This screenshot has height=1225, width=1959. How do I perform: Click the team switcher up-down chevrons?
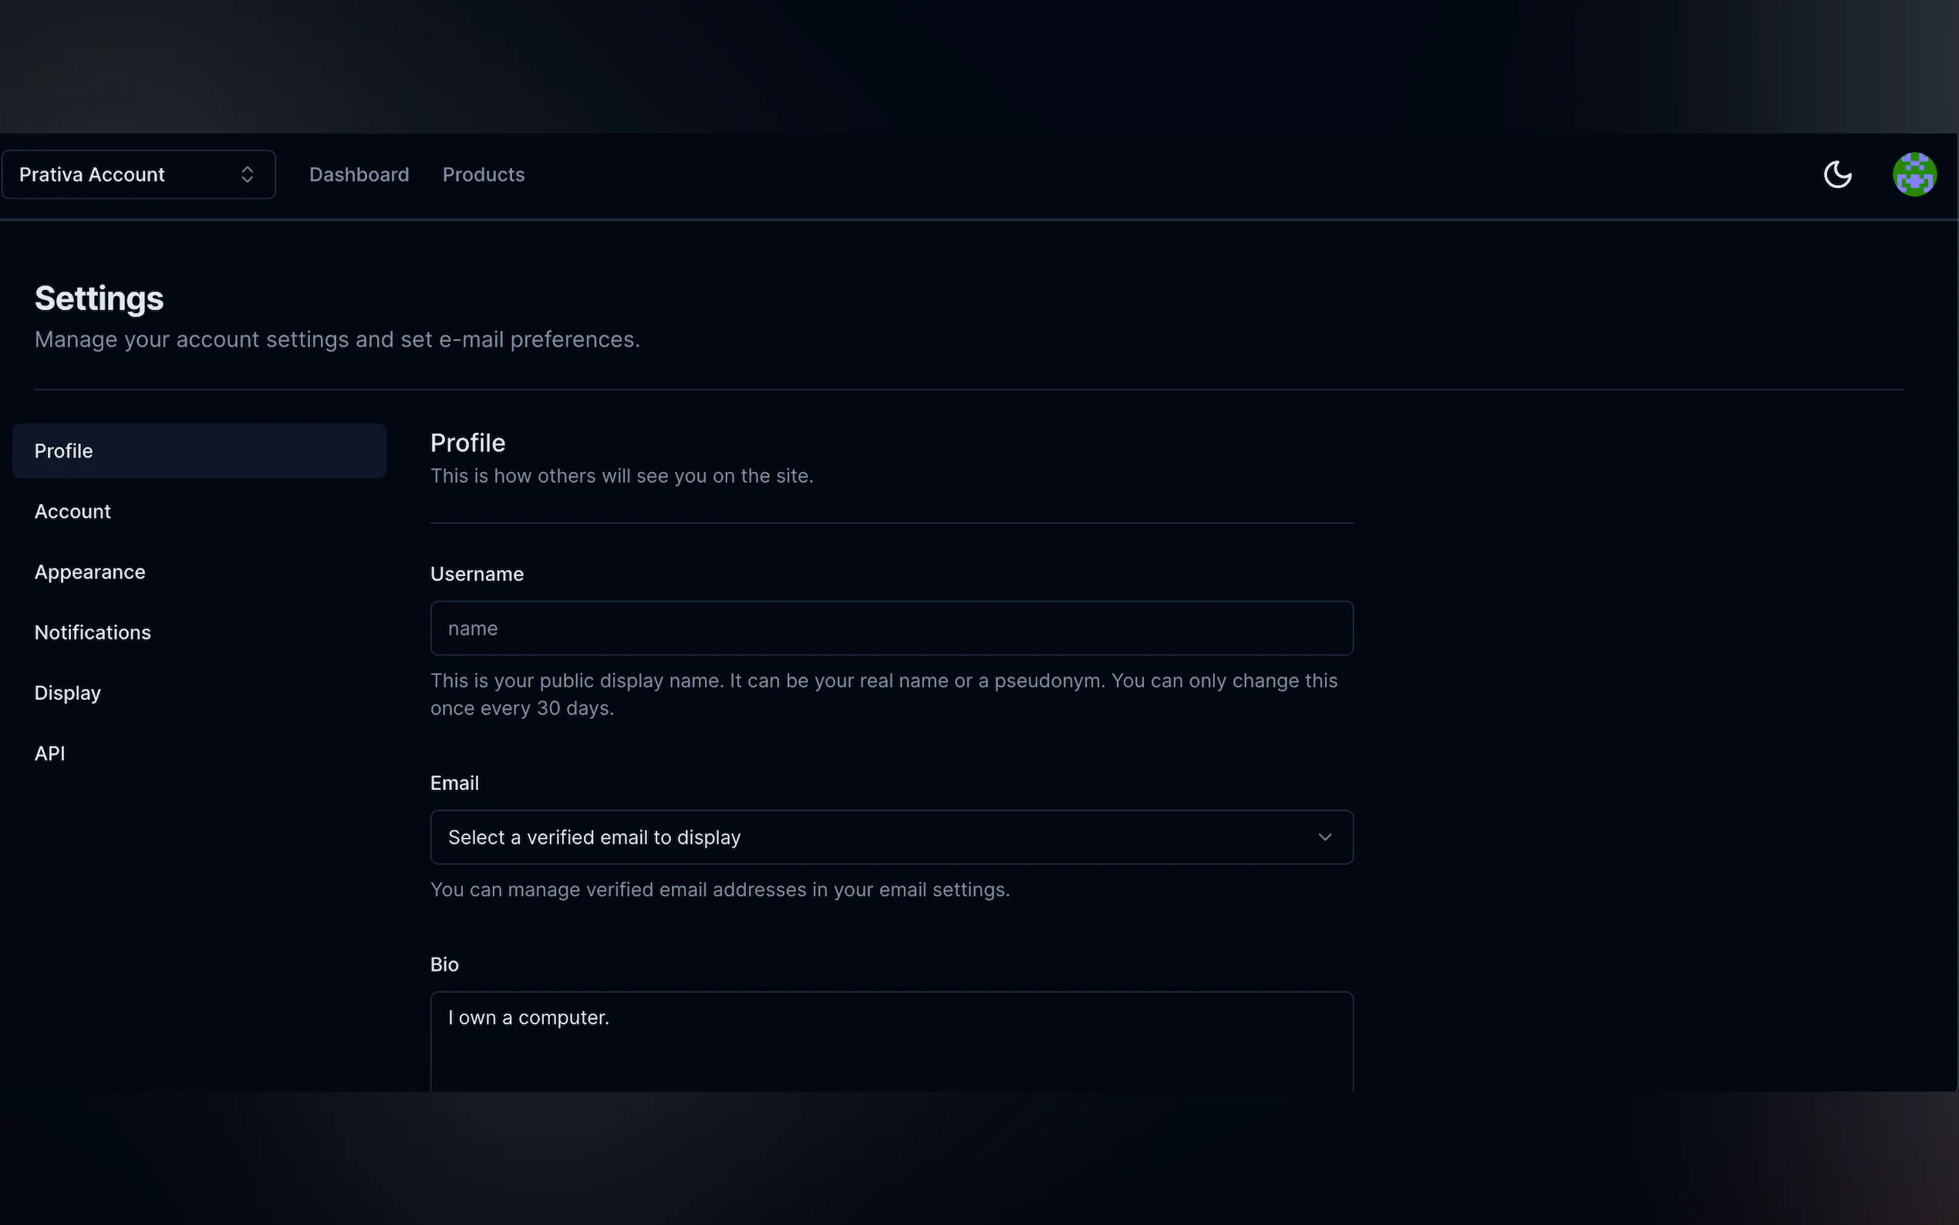tap(247, 174)
